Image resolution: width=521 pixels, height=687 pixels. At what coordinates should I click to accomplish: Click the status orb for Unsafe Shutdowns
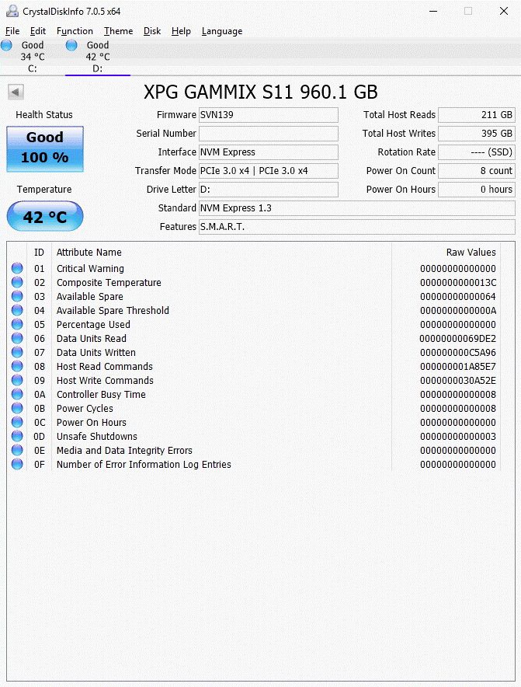[x=17, y=437]
